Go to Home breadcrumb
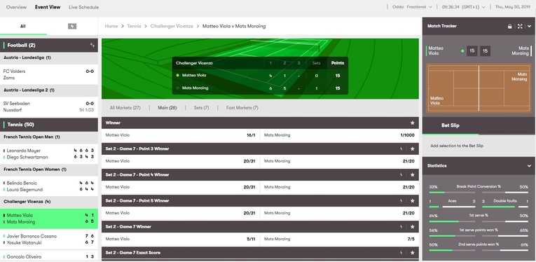Screen dimensions: 536x262 click(111, 26)
